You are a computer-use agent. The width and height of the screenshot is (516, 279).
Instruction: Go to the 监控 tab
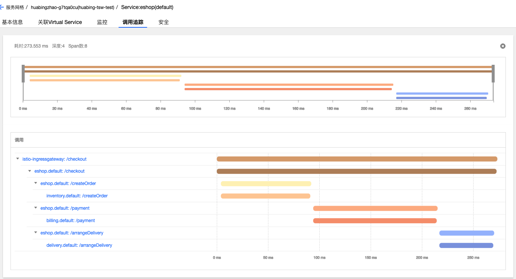pos(102,22)
